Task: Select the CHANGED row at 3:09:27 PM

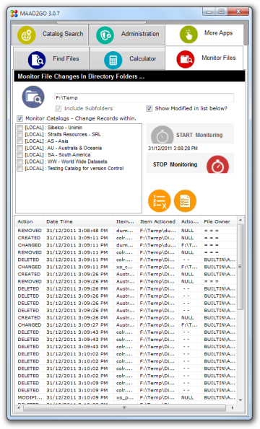Action: [126, 325]
